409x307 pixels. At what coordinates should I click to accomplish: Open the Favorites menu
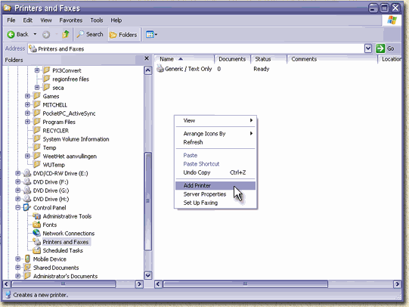point(71,20)
